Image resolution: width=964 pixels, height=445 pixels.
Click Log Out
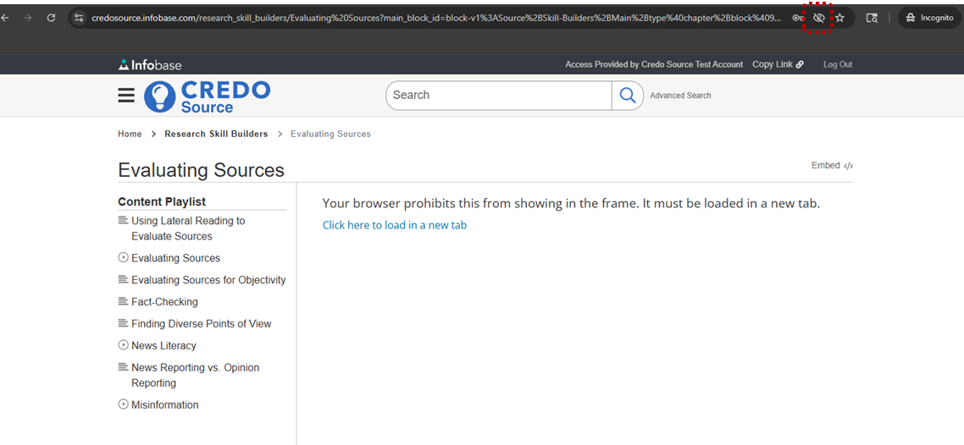point(837,63)
